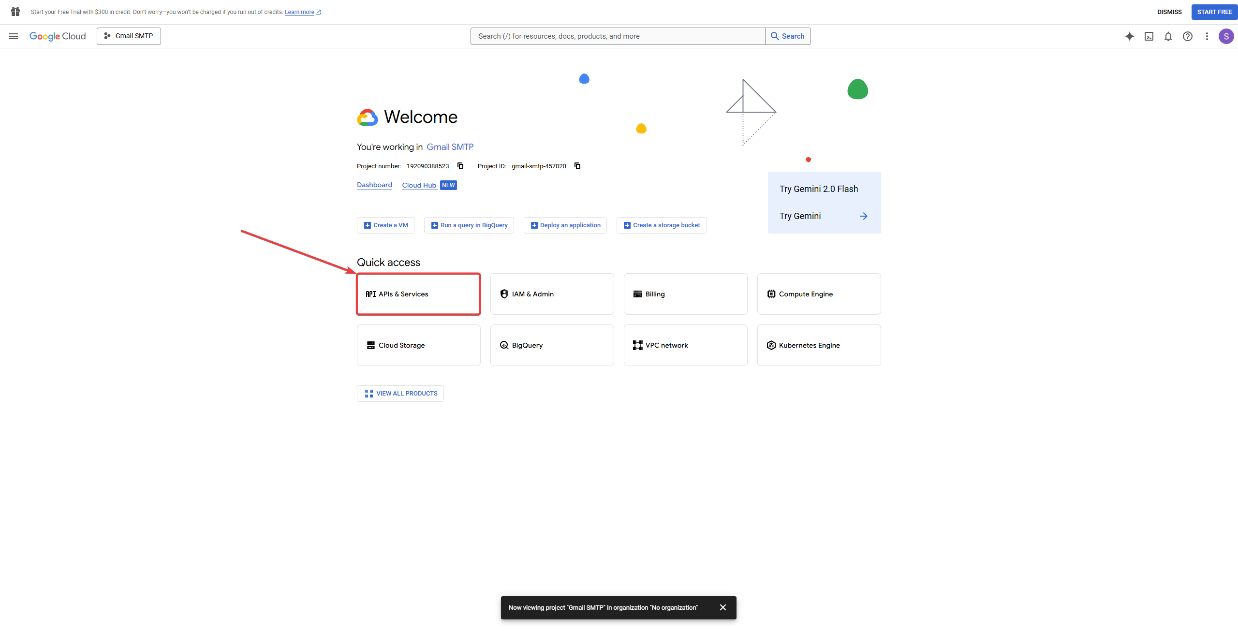
Task: Click the START FREE button
Action: click(1215, 12)
